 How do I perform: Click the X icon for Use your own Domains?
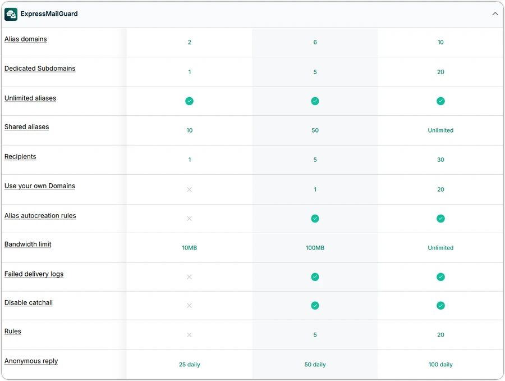click(190, 189)
